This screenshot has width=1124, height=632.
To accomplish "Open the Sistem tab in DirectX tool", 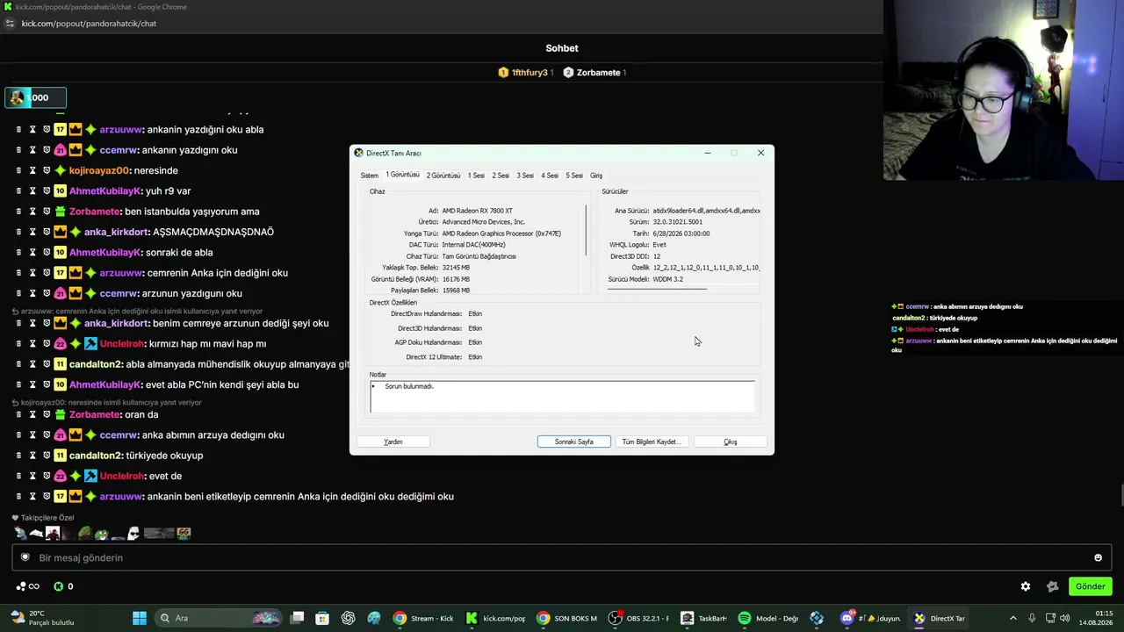I will [x=370, y=176].
